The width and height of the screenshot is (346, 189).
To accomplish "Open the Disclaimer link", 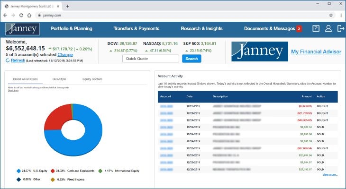I will pyautogui.click(x=13, y=90).
